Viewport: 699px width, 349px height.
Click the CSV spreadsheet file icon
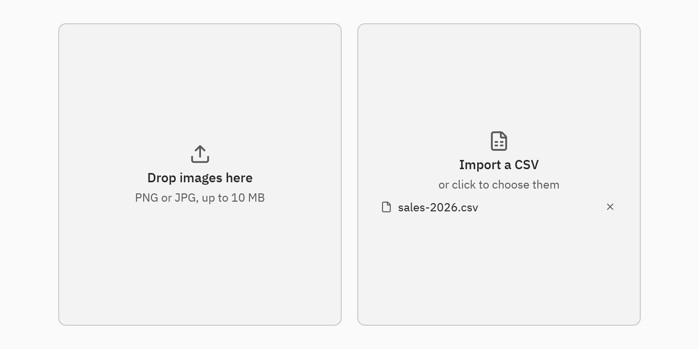point(499,141)
